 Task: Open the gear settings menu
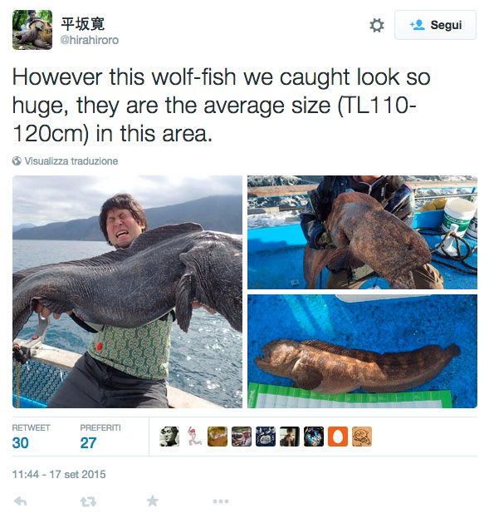[x=376, y=25]
